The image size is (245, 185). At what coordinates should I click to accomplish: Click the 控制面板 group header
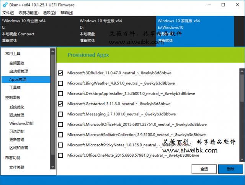(x=13, y=98)
